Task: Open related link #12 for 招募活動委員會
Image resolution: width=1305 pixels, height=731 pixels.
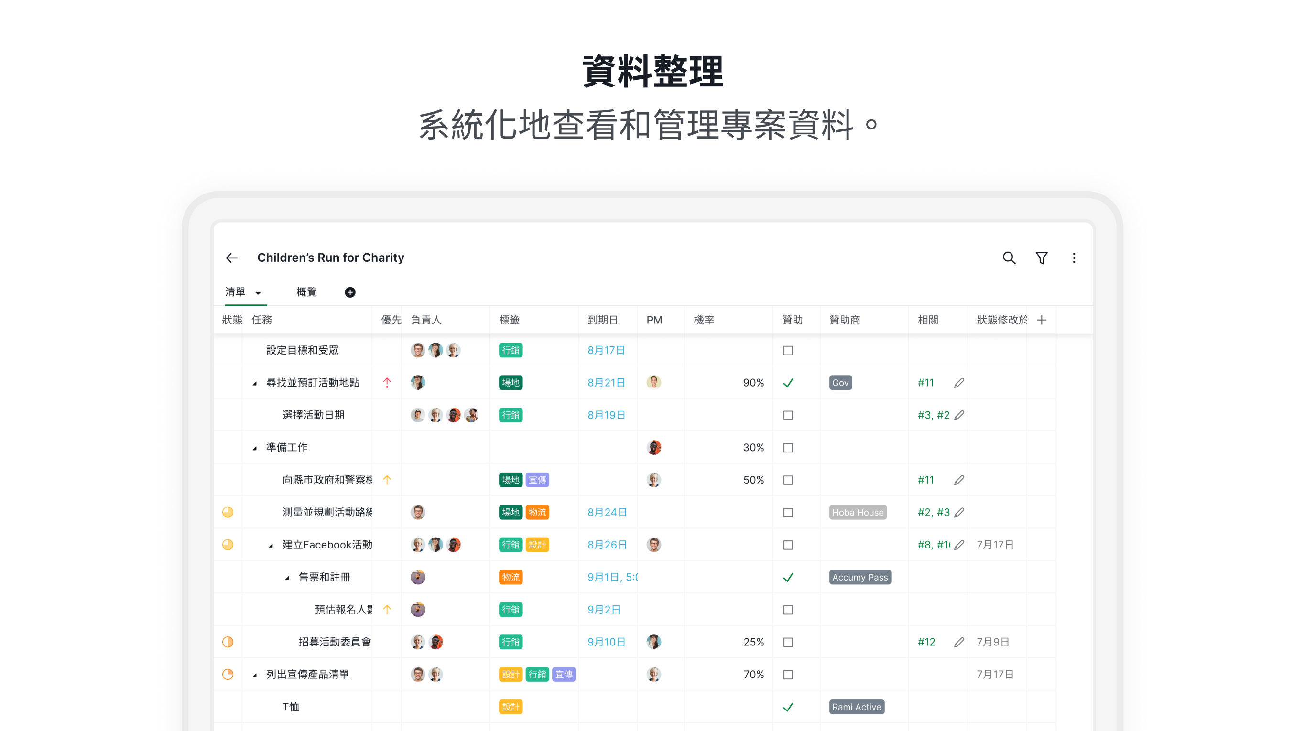Action: [926, 642]
